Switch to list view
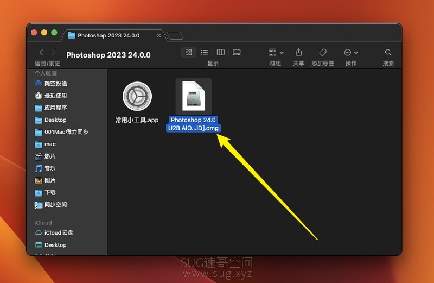This screenshot has height=283, width=434. coord(205,52)
